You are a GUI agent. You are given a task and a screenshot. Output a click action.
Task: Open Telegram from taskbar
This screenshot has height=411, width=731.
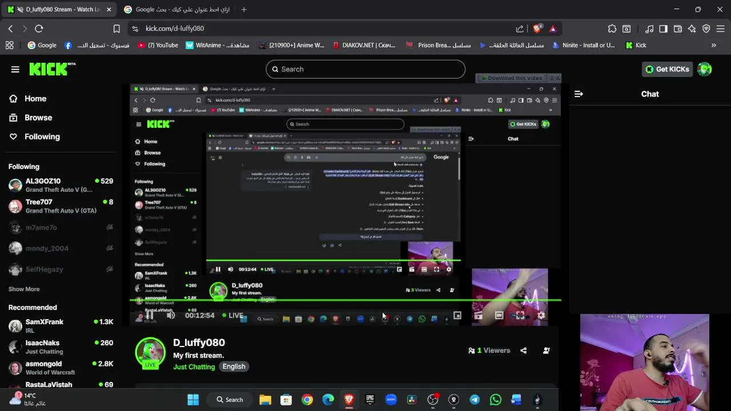tap(475, 400)
